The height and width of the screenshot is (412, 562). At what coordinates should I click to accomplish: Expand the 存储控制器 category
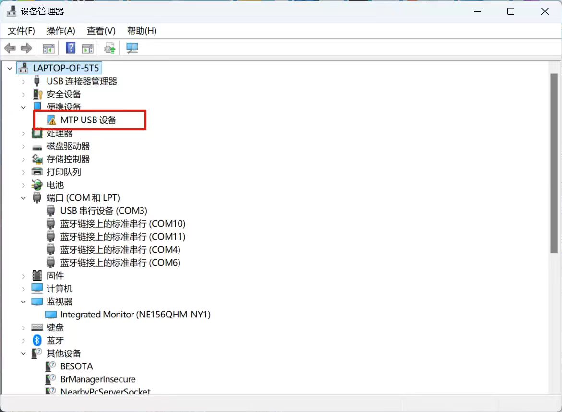click(24, 159)
